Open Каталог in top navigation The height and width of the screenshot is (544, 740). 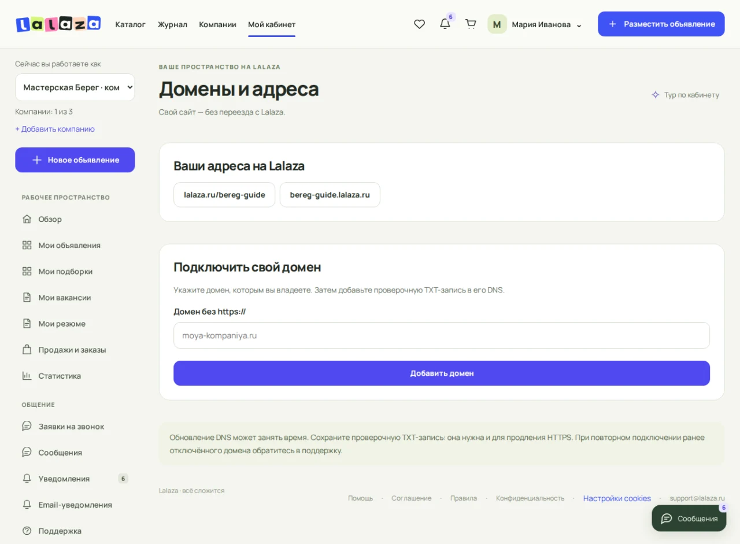click(x=131, y=24)
